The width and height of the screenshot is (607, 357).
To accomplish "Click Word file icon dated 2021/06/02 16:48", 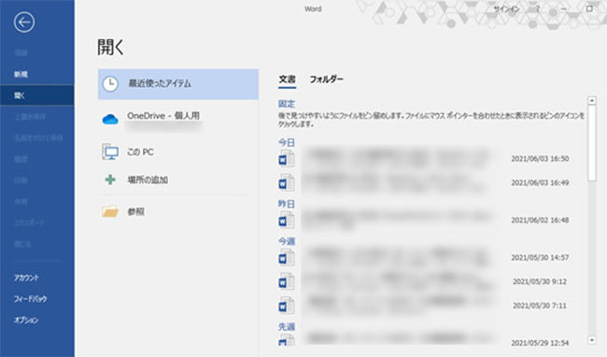I will pyautogui.click(x=287, y=221).
